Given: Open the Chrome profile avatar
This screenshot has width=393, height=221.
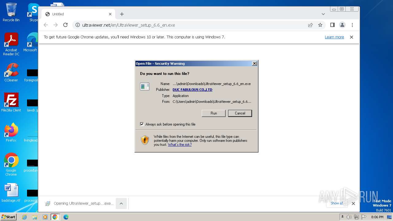Looking at the screenshot, I should [342, 25].
